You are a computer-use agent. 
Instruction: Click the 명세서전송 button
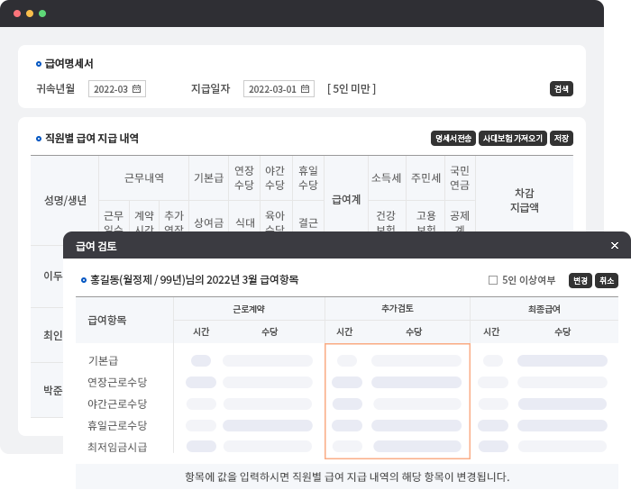coord(453,139)
